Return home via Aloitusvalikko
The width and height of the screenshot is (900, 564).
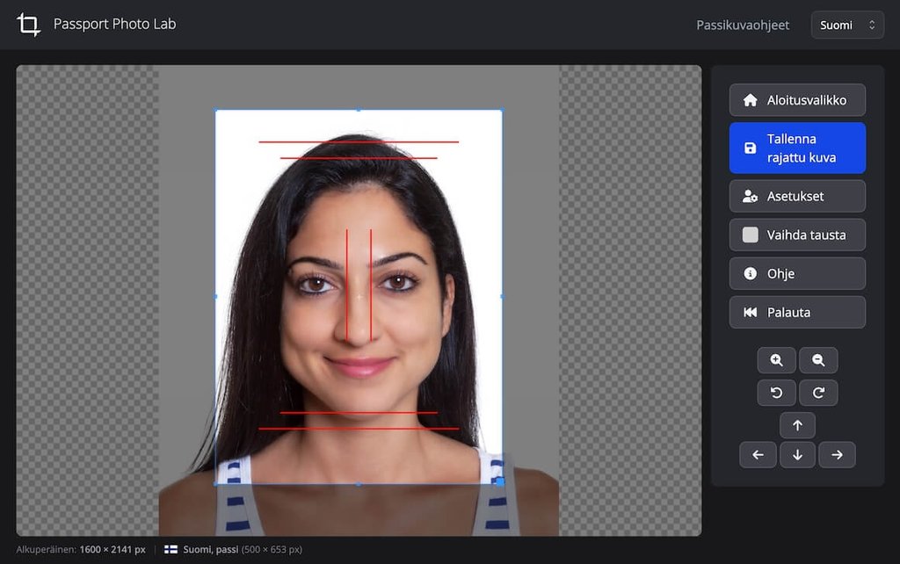pyautogui.click(x=796, y=99)
